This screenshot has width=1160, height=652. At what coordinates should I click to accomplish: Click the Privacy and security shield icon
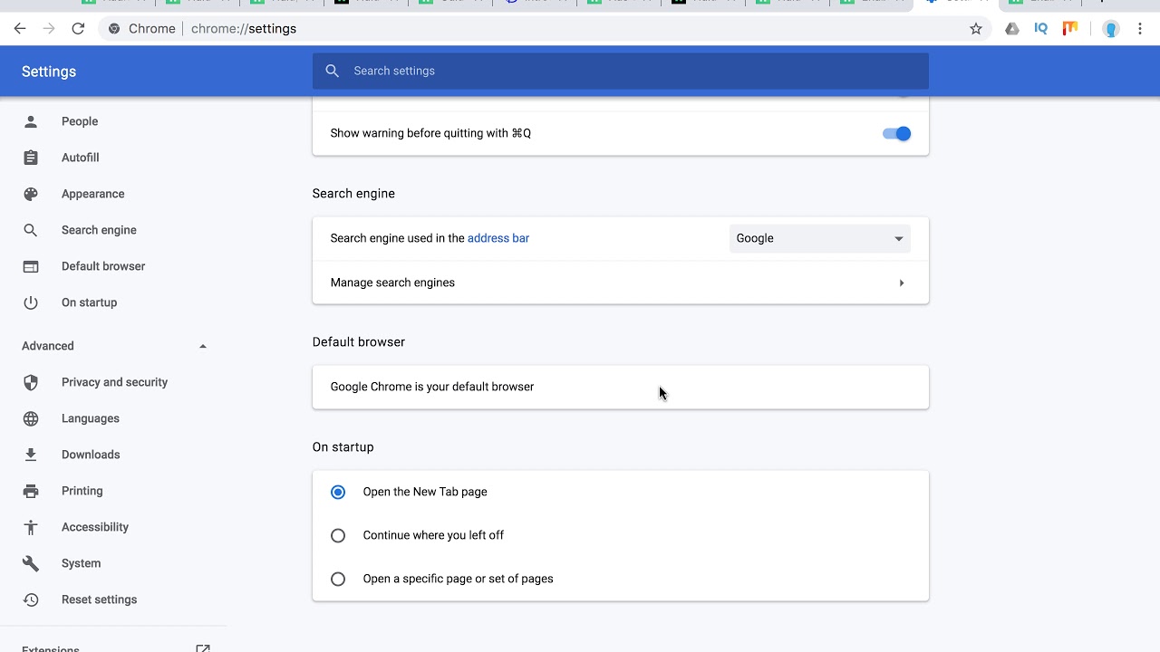point(31,382)
